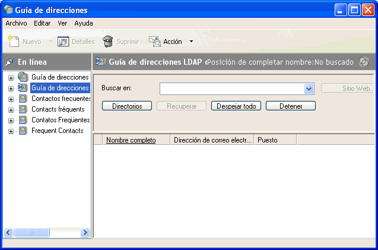378x250 pixels.
Task: Click the Nuevo page icon
Action: pos(14,41)
